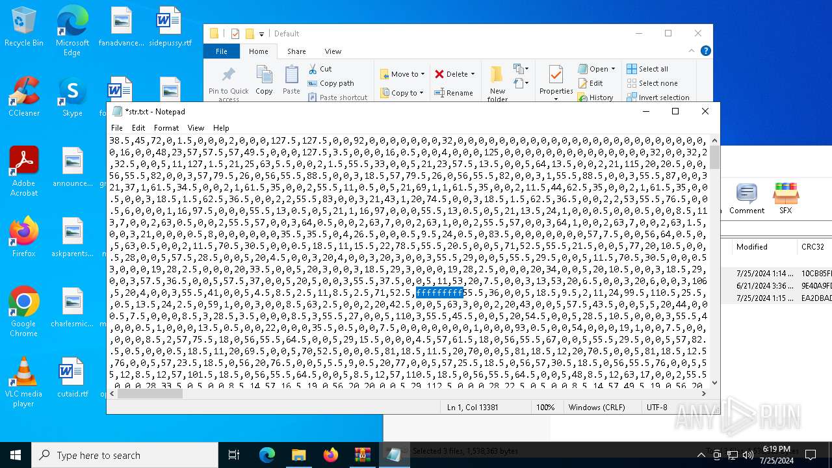Open Notepad Edit menu
This screenshot has width=832, height=468.
click(138, 128)
